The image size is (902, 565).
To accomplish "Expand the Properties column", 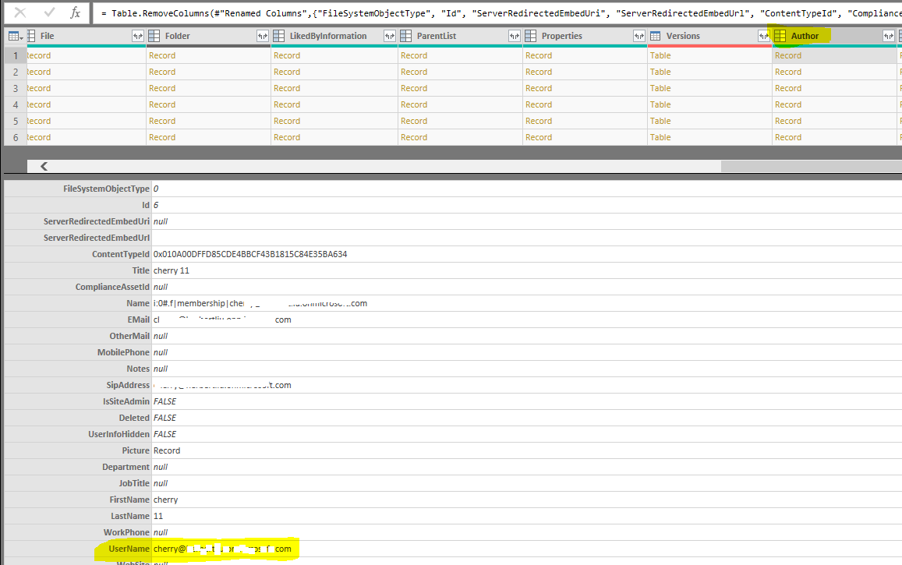I will click(x=639, y=36).
